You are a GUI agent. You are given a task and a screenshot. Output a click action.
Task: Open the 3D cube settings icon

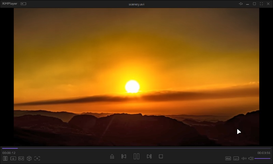coord(29,158)
